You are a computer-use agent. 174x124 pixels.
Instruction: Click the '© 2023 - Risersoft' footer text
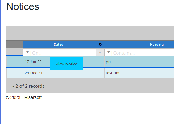click(x=24, y=97)
